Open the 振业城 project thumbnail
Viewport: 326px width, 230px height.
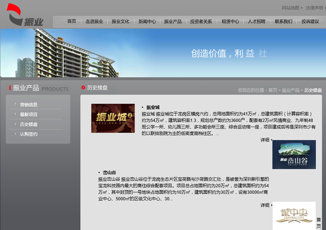[113, 118]
